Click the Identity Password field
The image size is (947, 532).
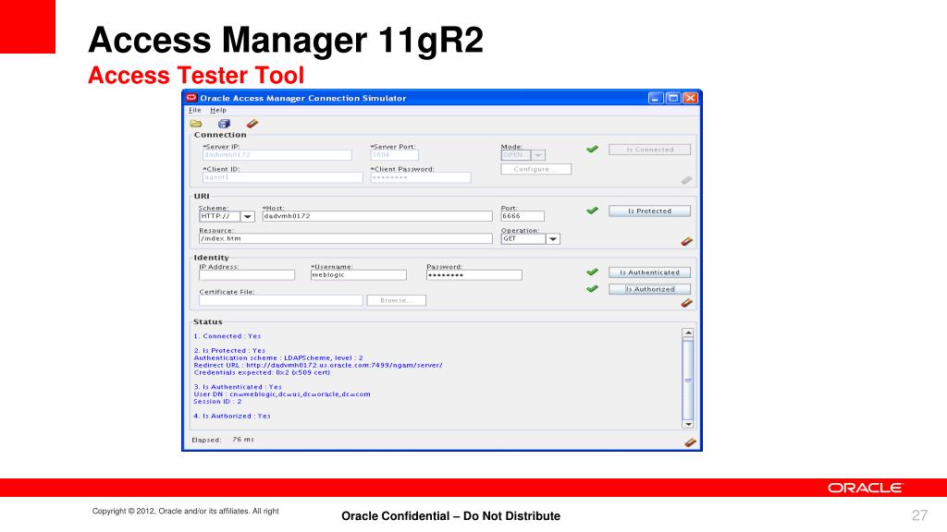pyautogui.click(x=474, y=275)
